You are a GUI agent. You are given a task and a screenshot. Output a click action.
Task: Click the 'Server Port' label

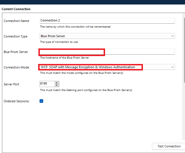pos(11,84)
